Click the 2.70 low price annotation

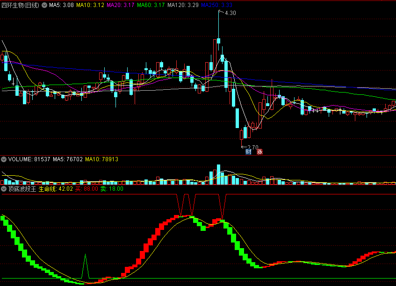[253, 147]
